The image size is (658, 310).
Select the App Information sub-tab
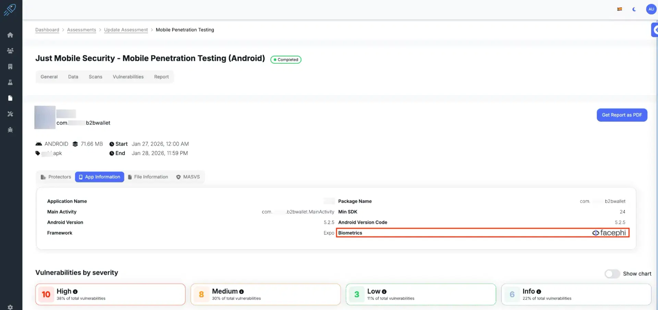(x=99, y=177)
